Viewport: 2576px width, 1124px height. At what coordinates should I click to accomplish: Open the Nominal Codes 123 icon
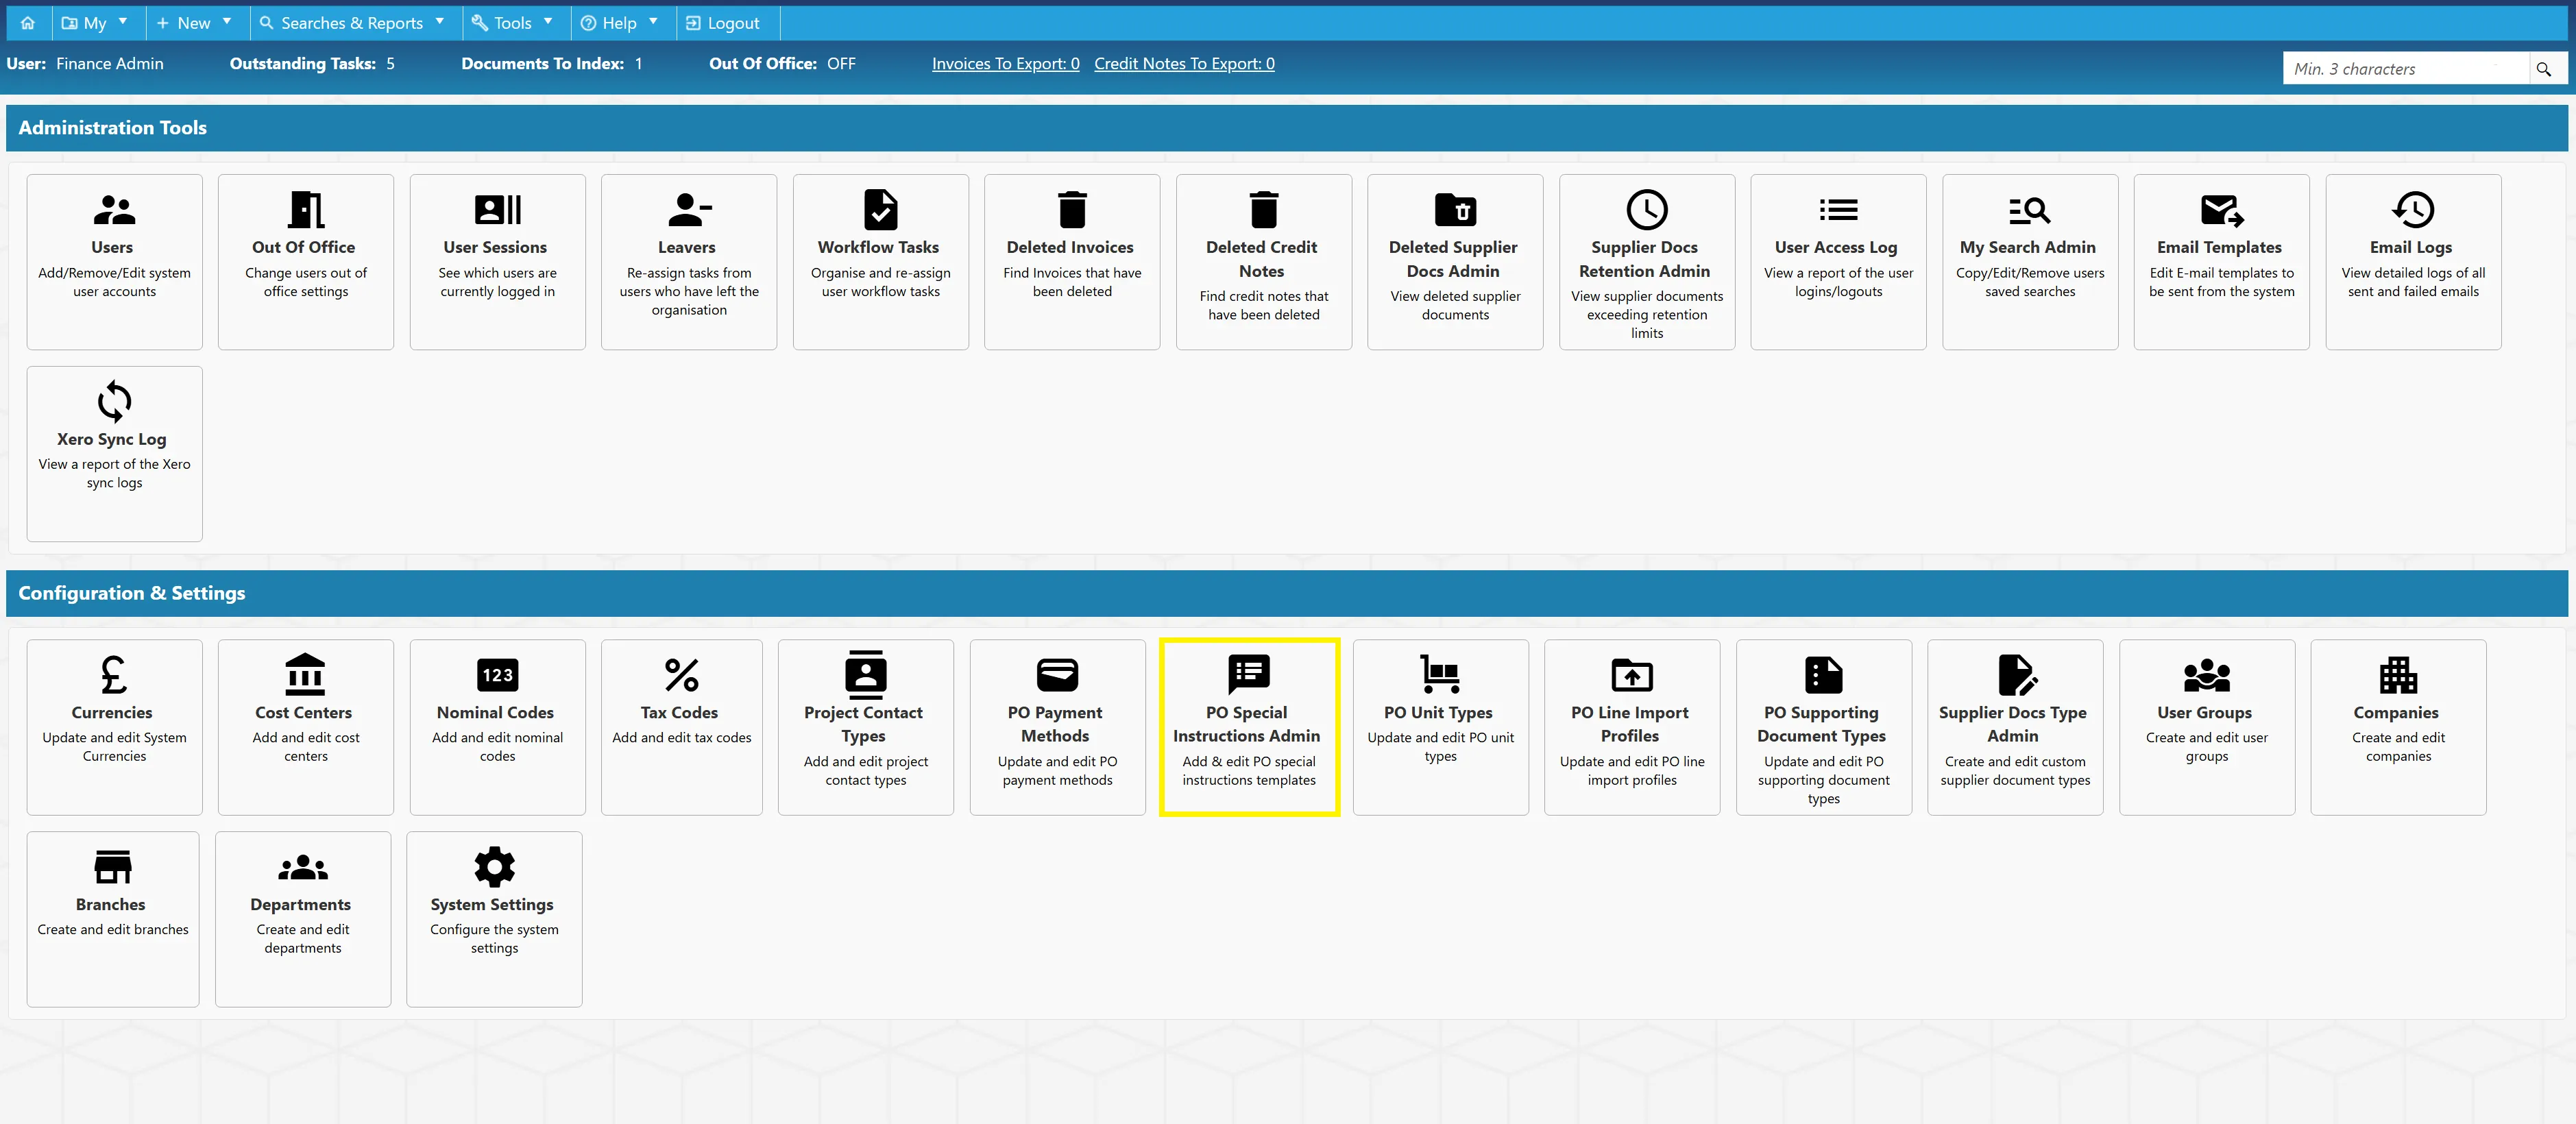[x=497, y=675]
